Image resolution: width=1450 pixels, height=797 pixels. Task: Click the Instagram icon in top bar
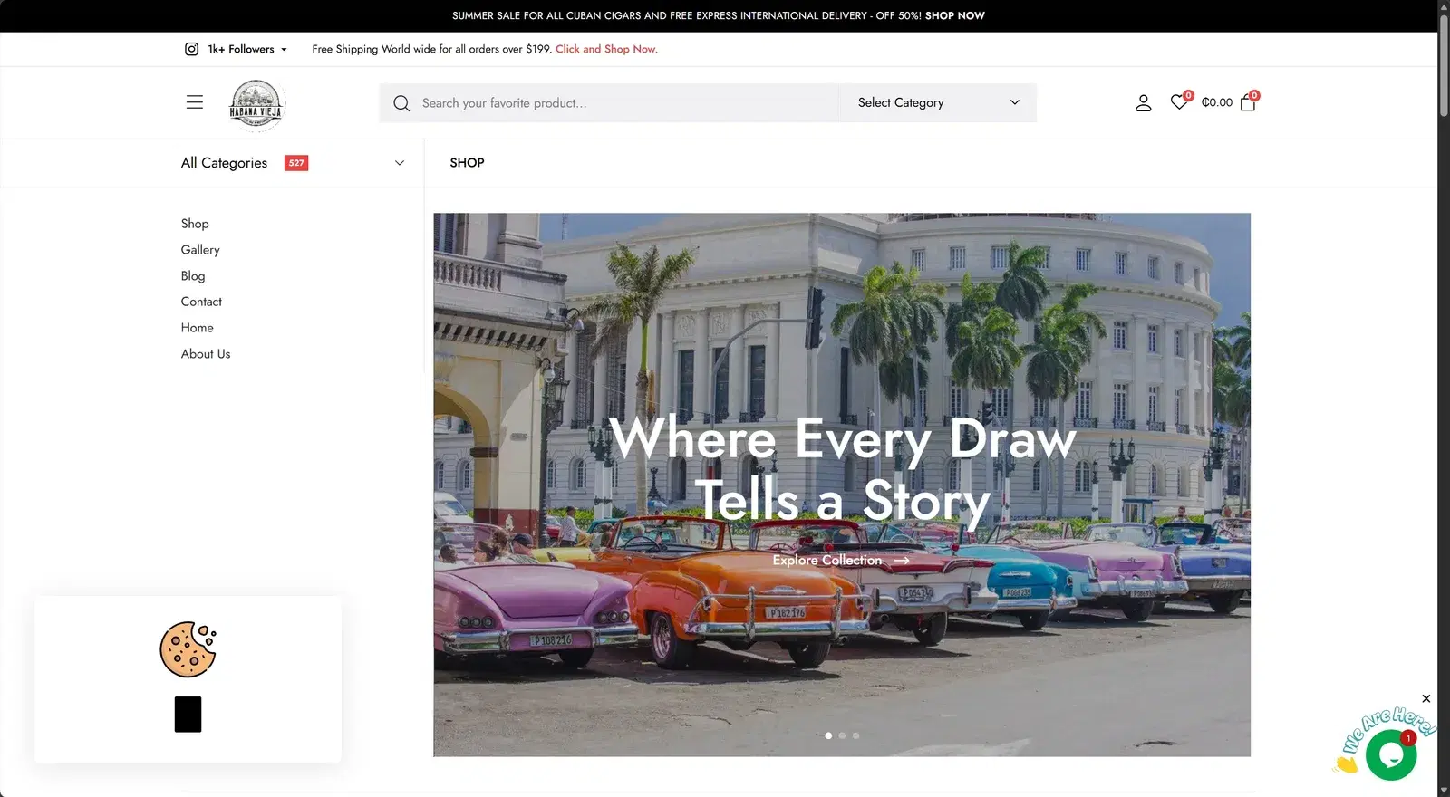click(191, 49)
